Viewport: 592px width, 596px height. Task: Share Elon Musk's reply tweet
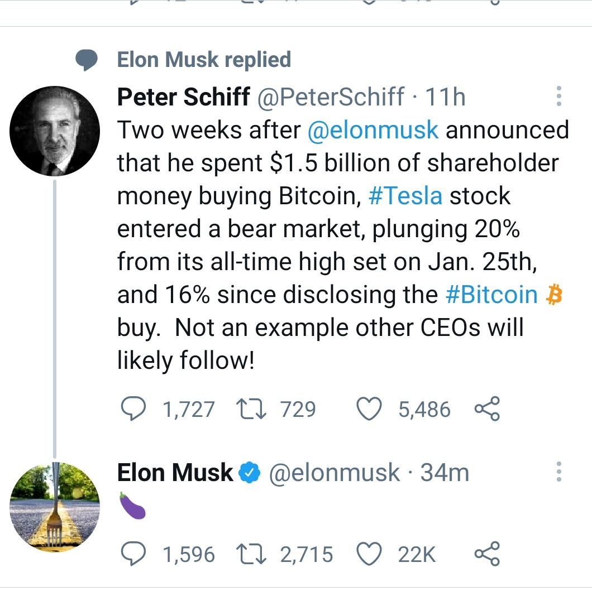[x=487, y=554]
